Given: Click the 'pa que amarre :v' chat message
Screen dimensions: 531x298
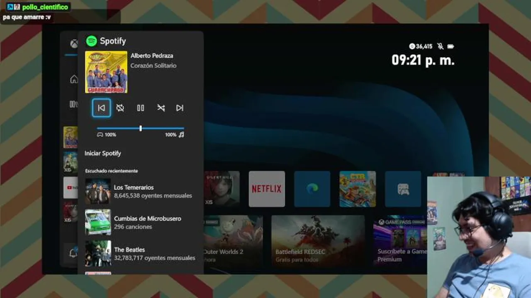Looking at the screenshot, I should tap(27, 17).
